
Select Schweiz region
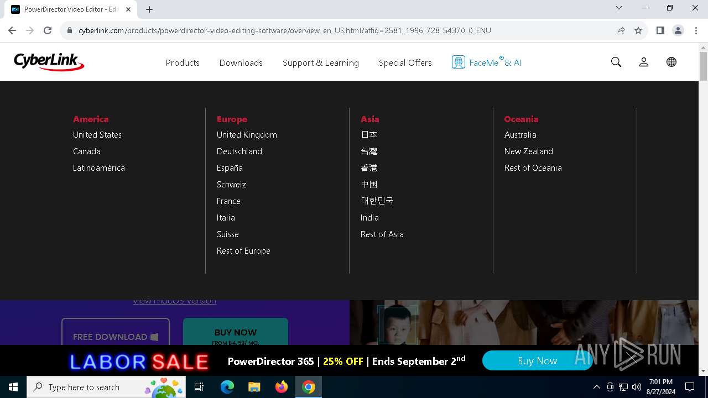pos(232,185)
